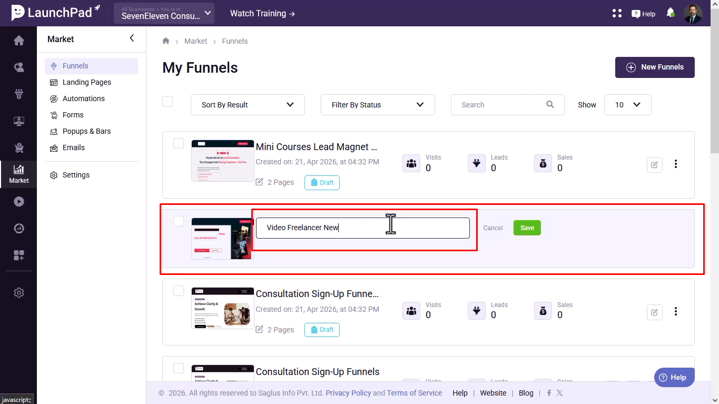
Task: Tick the select-all funnels checkbox
Action: tap(168, 102)
